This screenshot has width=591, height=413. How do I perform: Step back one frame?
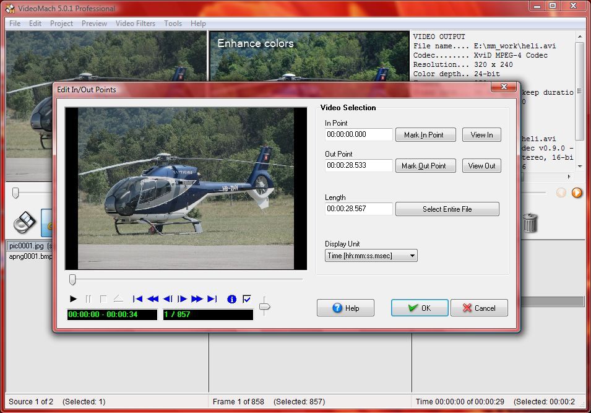[168, 299]
